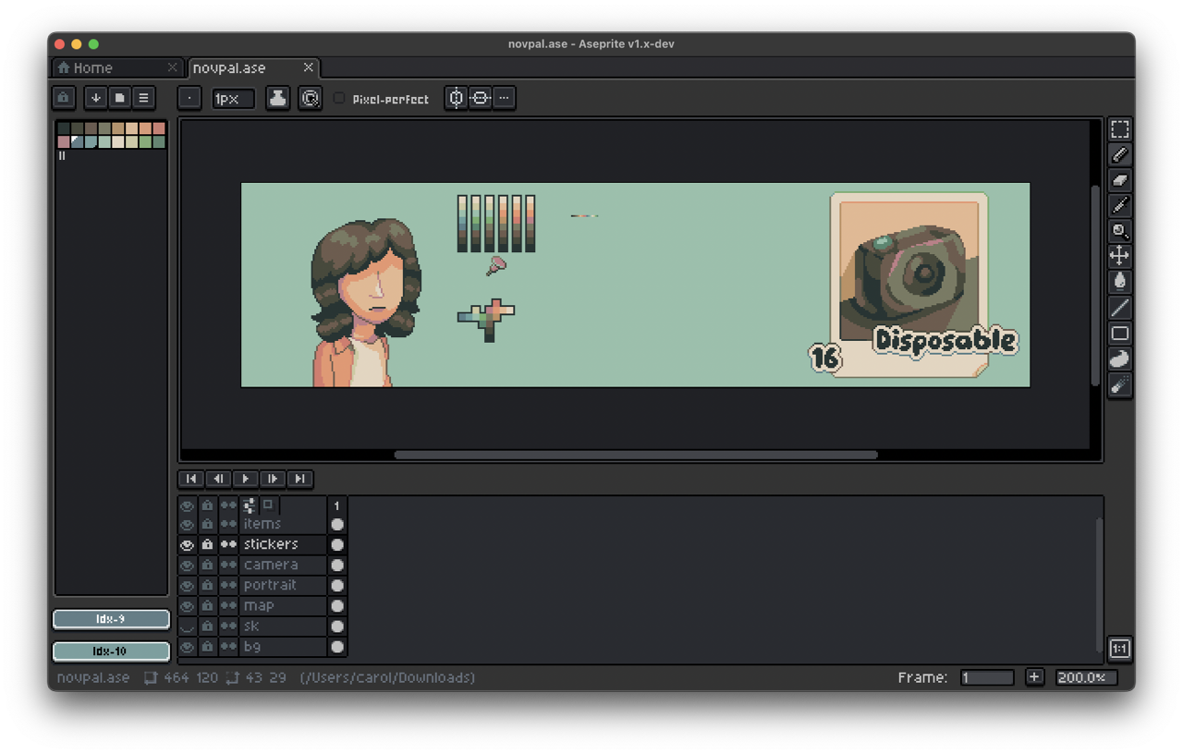Toggle the Pixel-perfect checkbox
The height and width of the screenshot is (754, 1183).
point(339,98)
